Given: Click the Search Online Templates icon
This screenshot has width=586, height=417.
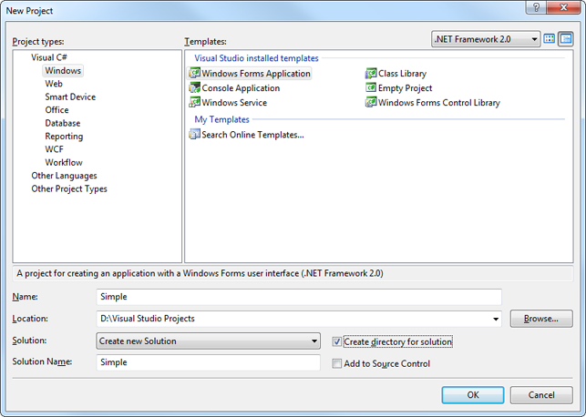Looking at the screenshot, I should pyautogui.click(x=194, y=135).
